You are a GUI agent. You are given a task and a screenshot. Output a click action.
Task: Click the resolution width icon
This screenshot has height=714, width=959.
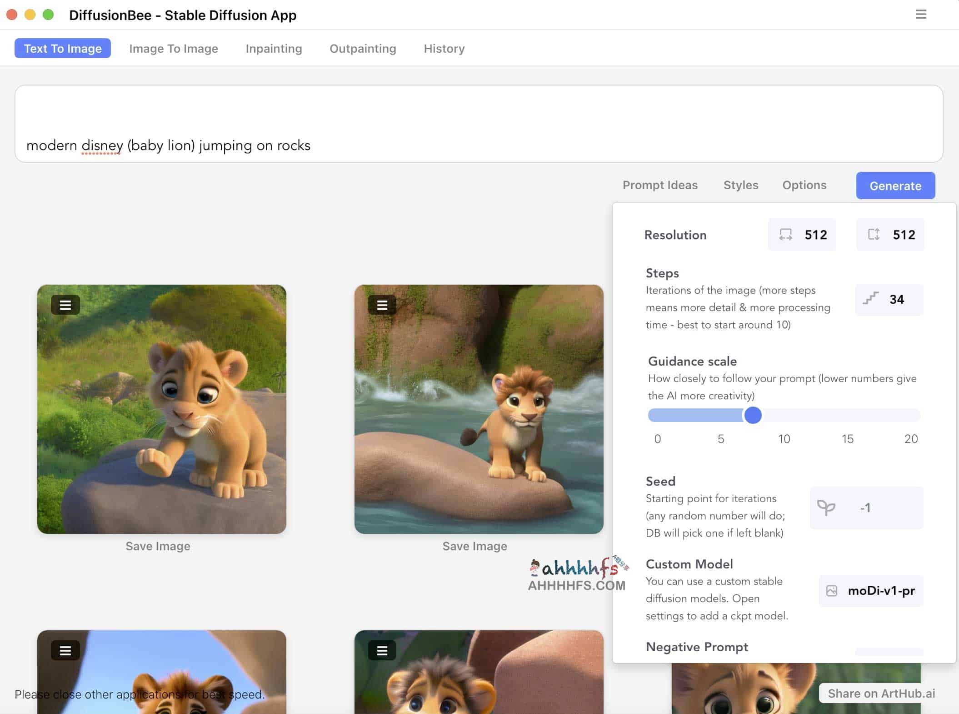point(785,235)
